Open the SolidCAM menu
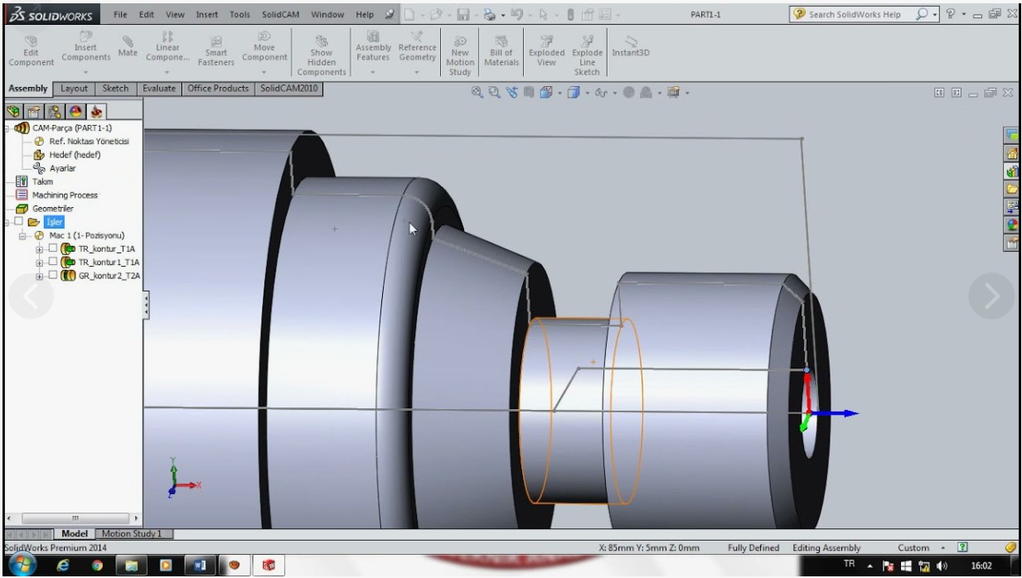This screenshot has height=578, width=1022. click(x=280, y=14)
